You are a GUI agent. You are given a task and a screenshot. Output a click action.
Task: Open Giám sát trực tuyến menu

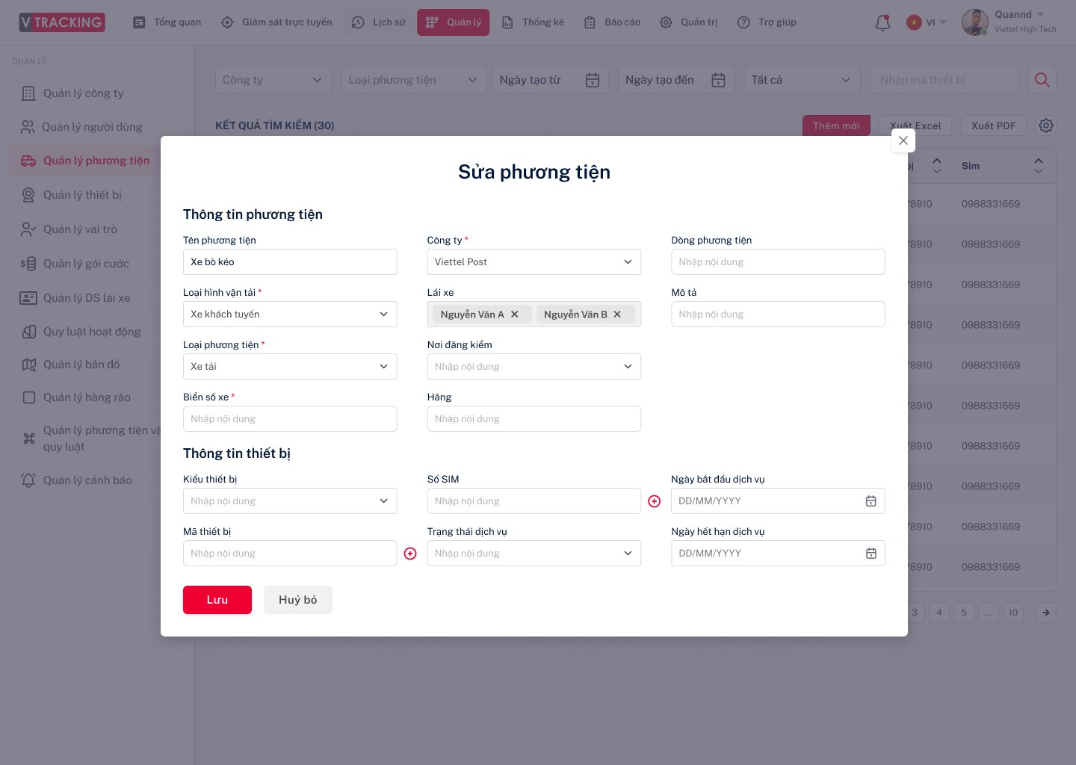click(x=276, y=22)
